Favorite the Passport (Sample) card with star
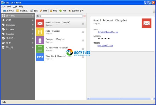 tap(83, 40)
